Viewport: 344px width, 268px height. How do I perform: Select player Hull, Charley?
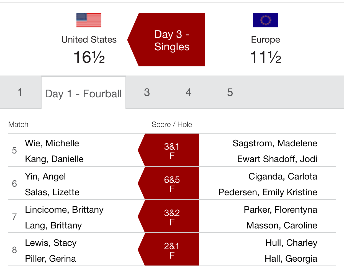[x=291, y=243]
